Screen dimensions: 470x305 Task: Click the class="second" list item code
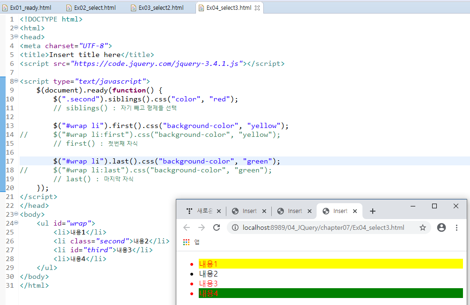pos(111,241)
